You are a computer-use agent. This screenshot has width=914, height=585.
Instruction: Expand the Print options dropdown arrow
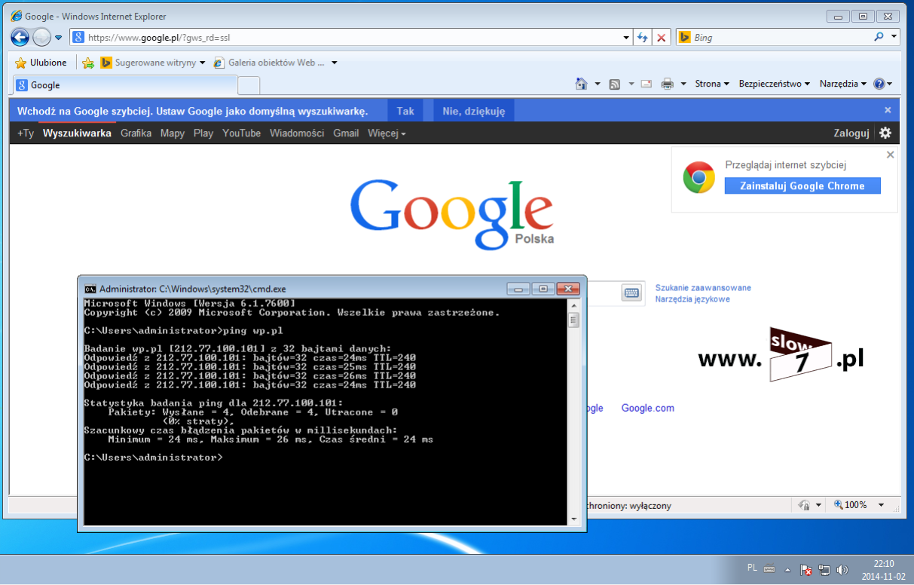[683, 84]
